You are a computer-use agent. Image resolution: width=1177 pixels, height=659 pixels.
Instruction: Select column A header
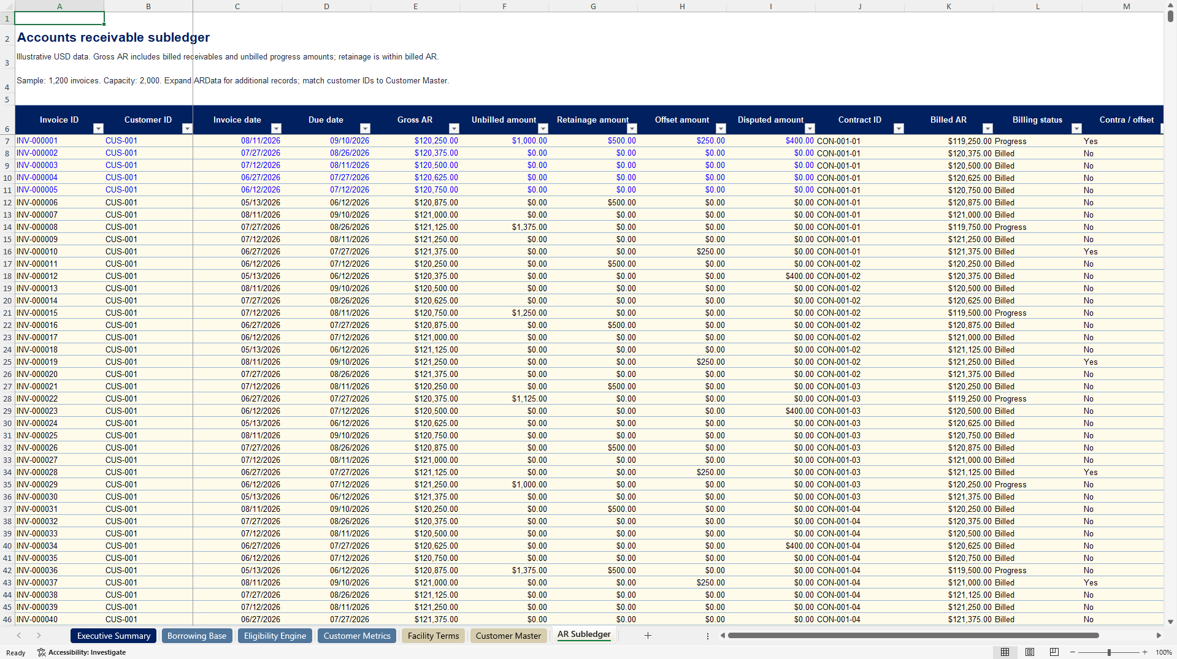point(59,6)
